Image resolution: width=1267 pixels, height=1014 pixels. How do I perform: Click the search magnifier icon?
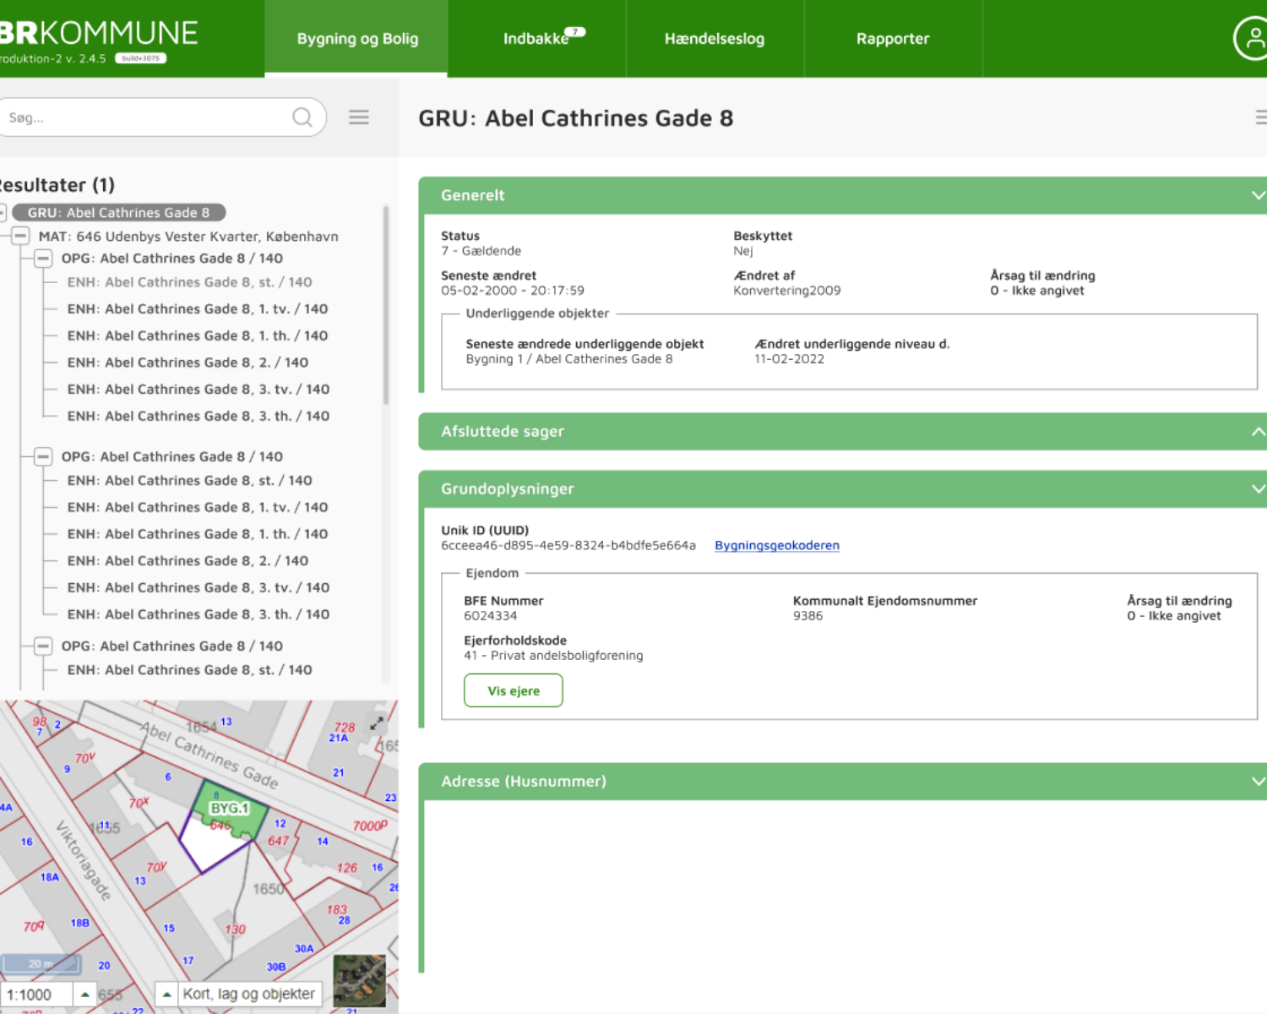click(302, 117)
